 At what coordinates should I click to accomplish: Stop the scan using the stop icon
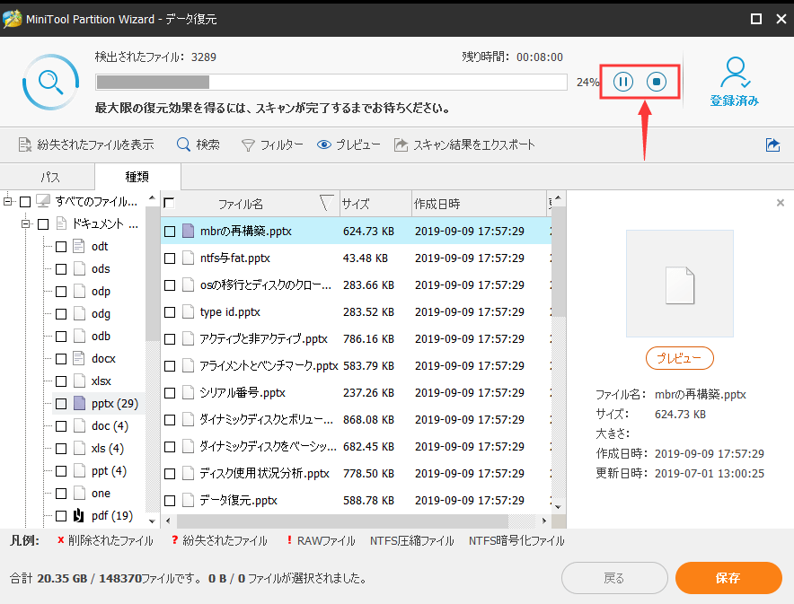(657, 81)
